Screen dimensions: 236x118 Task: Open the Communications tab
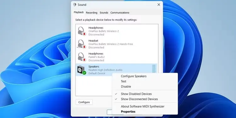pyautogui.click(x=120, y=13)
